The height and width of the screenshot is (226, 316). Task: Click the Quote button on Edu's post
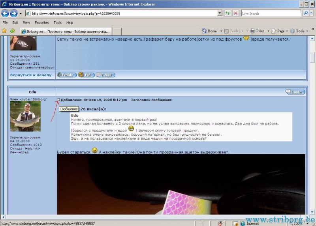point(295,92)
